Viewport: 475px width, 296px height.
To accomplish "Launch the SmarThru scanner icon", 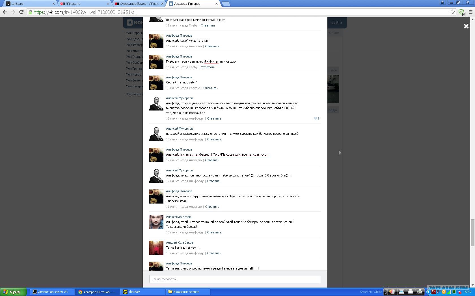I will click(401, 292).
